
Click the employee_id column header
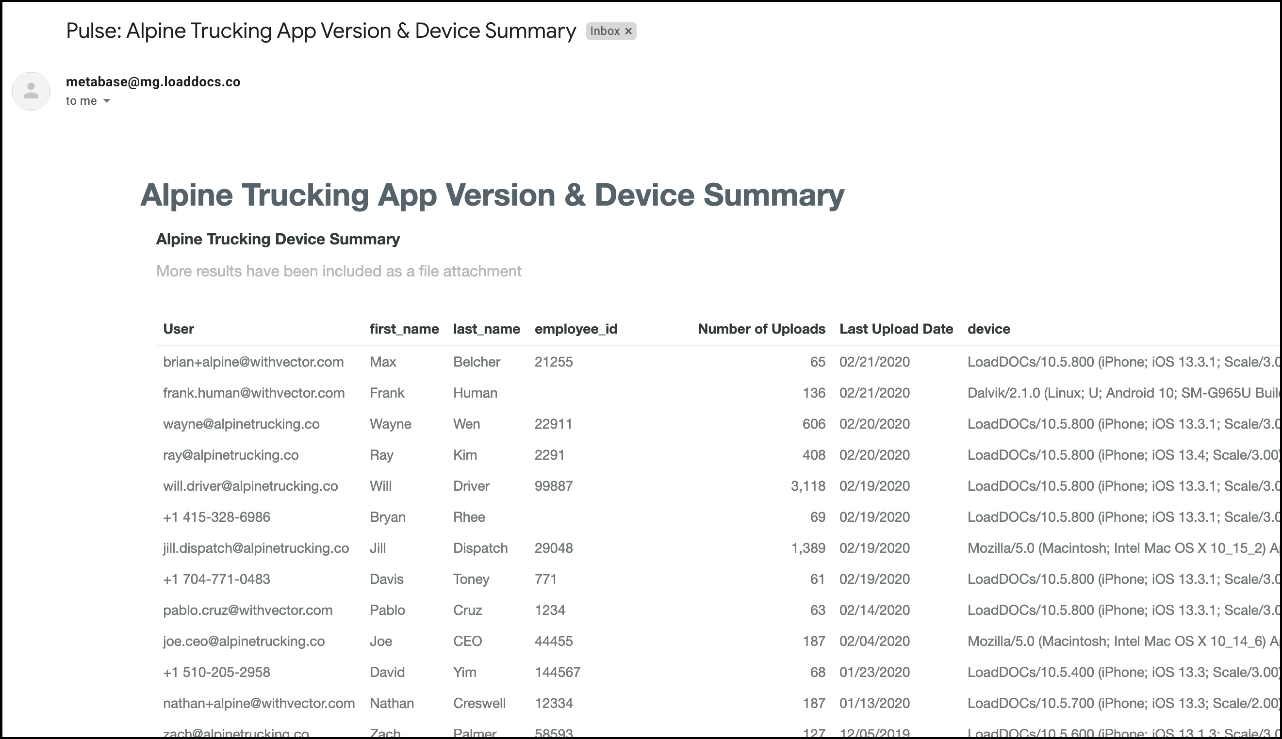coord(576,329)
